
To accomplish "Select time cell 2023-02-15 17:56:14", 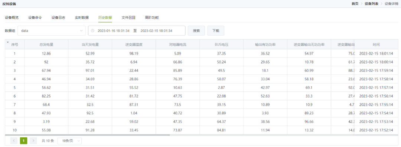I will point(376,96).
